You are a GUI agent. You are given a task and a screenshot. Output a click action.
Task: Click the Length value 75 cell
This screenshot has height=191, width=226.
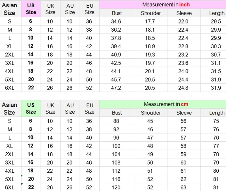point(213,121)
